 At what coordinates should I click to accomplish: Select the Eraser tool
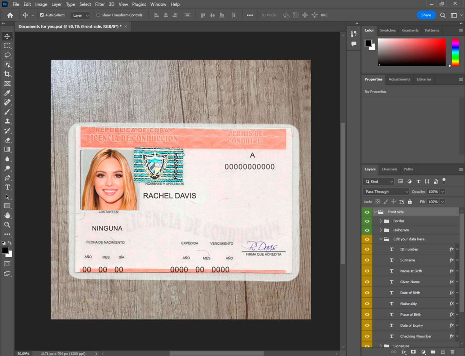pos(7,140)
